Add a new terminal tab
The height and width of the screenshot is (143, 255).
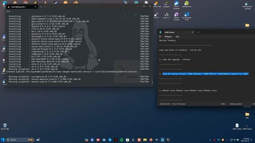point(41,7)
